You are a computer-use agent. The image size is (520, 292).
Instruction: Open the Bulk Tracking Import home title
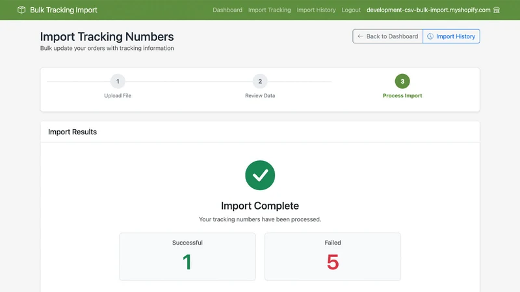pos(63,10)
